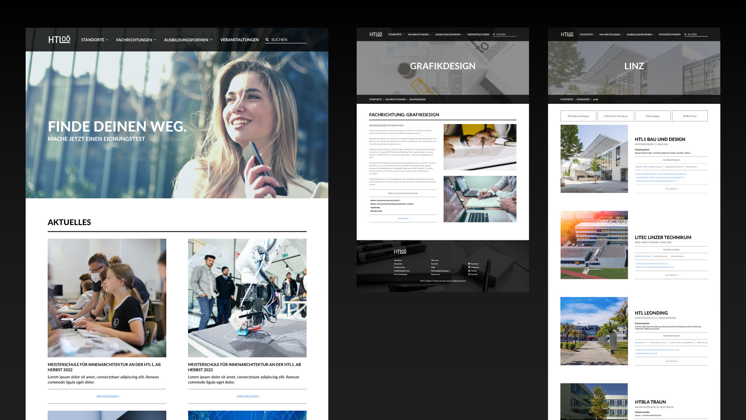Expand the Ausbildungsformen dropdown on the Grafikdesign page
746x420 pixels.
tap(449, 35)
